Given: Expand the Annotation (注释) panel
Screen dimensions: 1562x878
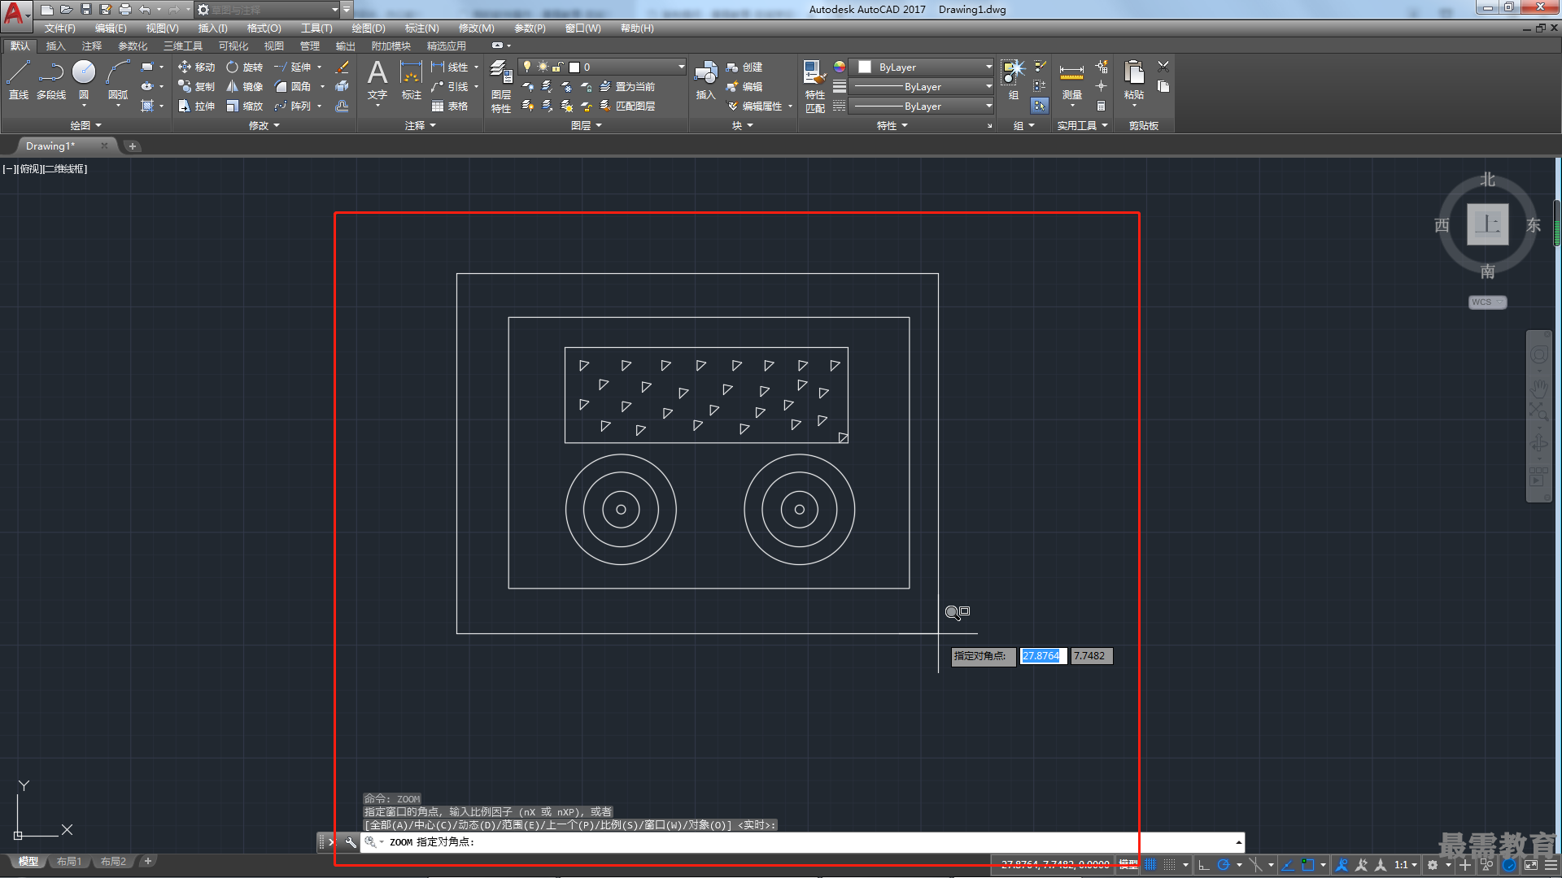Looking at the screenshot, I should coord(420,126).
